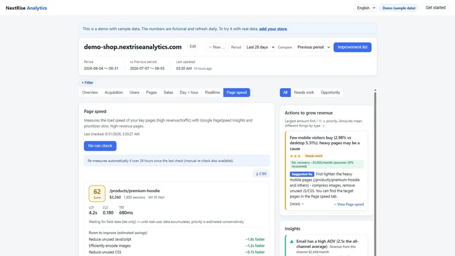The height and width of the screenshot is (256, 455).
Task: Download the page speed CSV
Action: (261, 174)
